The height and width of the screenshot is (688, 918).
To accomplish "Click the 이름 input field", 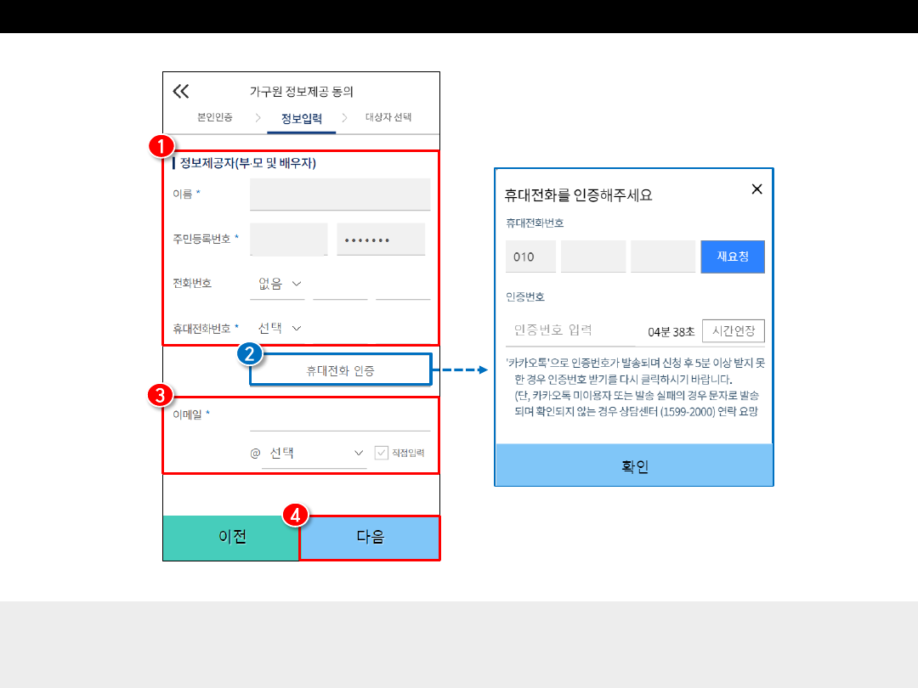I will pyautogui.click(x=340, y=195).
